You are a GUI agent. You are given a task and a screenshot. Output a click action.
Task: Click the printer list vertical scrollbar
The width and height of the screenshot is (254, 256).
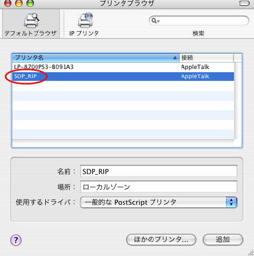pyautogui.click(x=238, y=101)
